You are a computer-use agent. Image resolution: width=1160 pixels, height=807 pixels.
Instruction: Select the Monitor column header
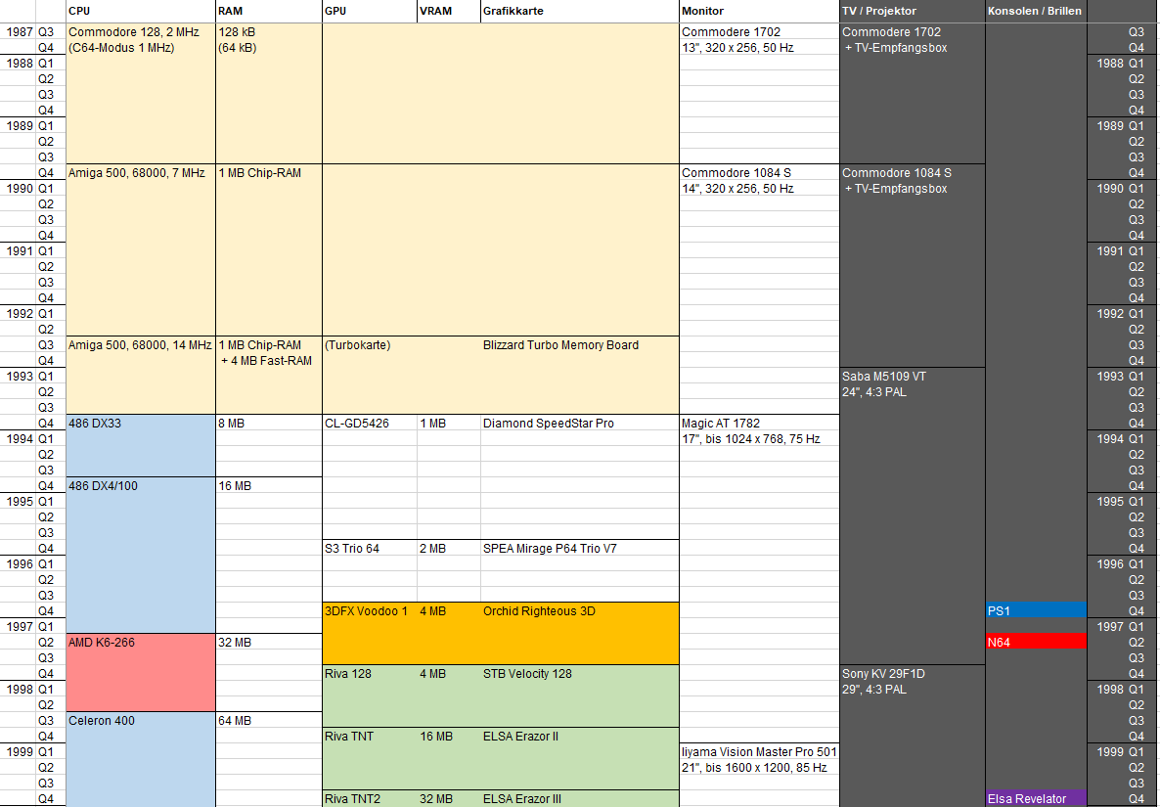[x=759, y=11]
